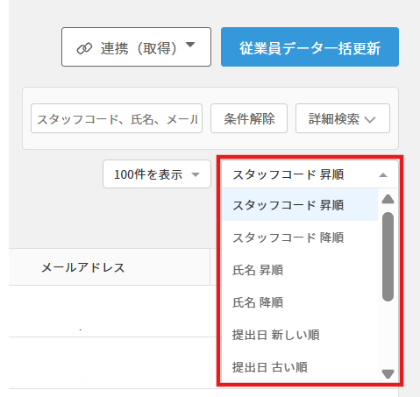
Task: Click the chain link icon beside 連携
Action: coord(84,48)
